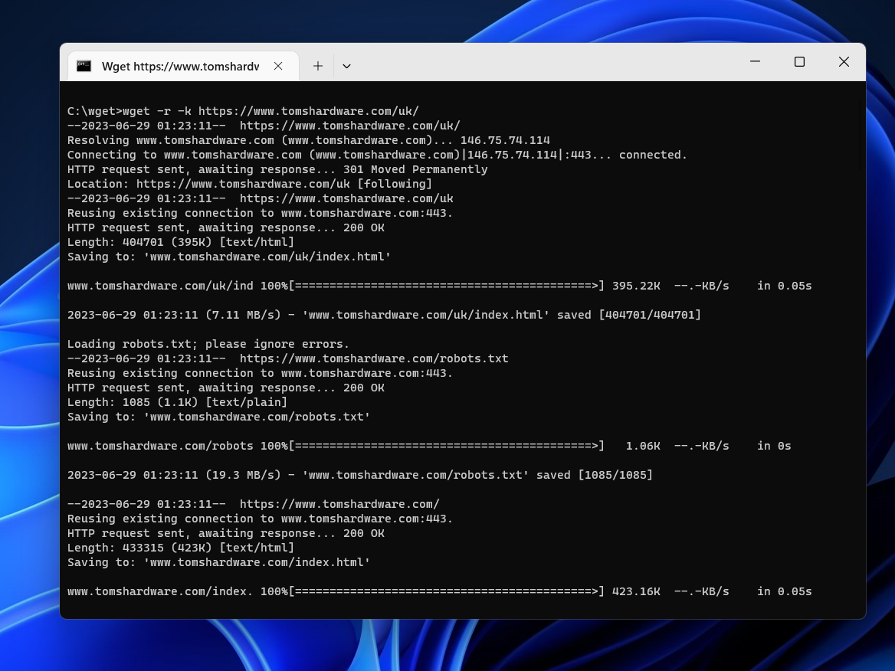Click 'Connecting to www.tomshardware.com' line
The width and height of the screenshot is (895, 671).
(x=377, y=155)
